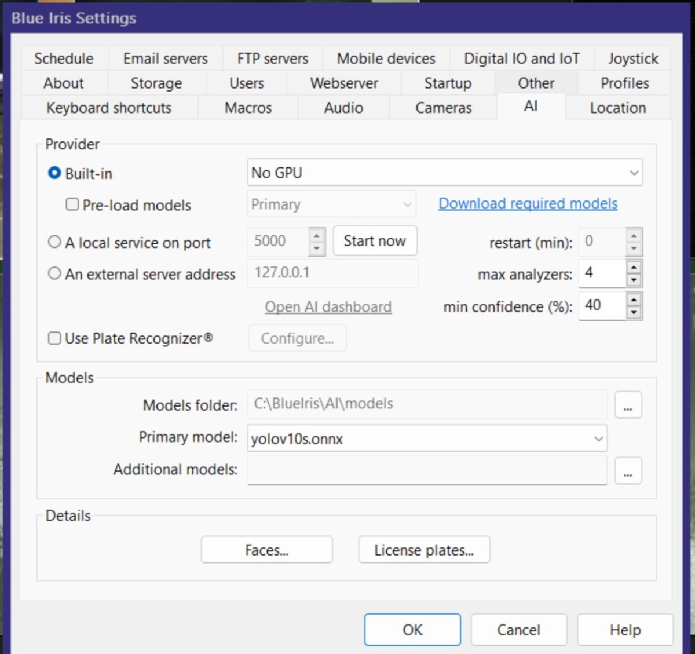Open the Primary model yolov10s.onnx dropdown
Image resolution: width=695 pixels, height=654 pixels.
pyautogui.click(x=427, y=439)
